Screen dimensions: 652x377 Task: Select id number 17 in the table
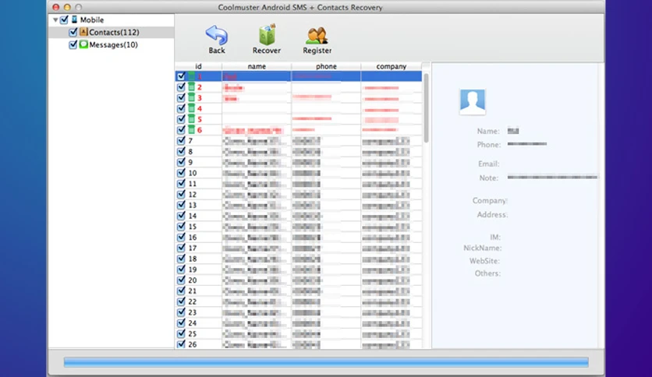193,248
